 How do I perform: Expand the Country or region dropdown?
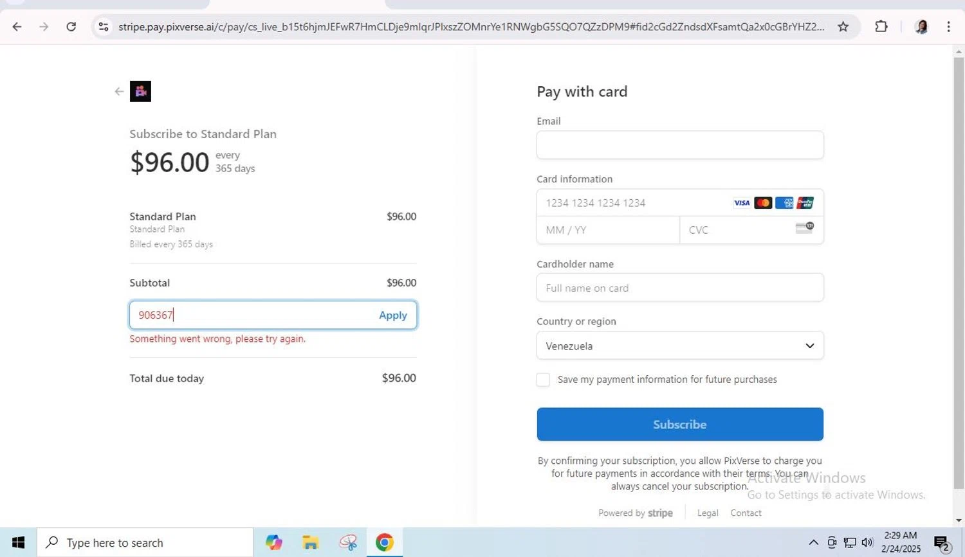tap(680, 346)
